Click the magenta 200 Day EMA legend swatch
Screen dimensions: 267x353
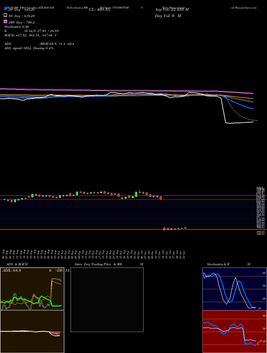pyautogui.click(x=5, y=21)
